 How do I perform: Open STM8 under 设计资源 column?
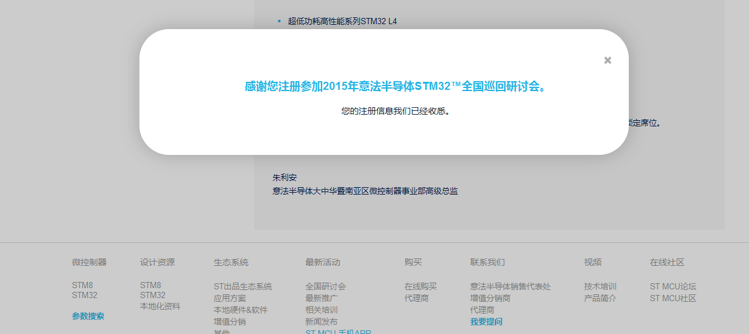point(151,286)
